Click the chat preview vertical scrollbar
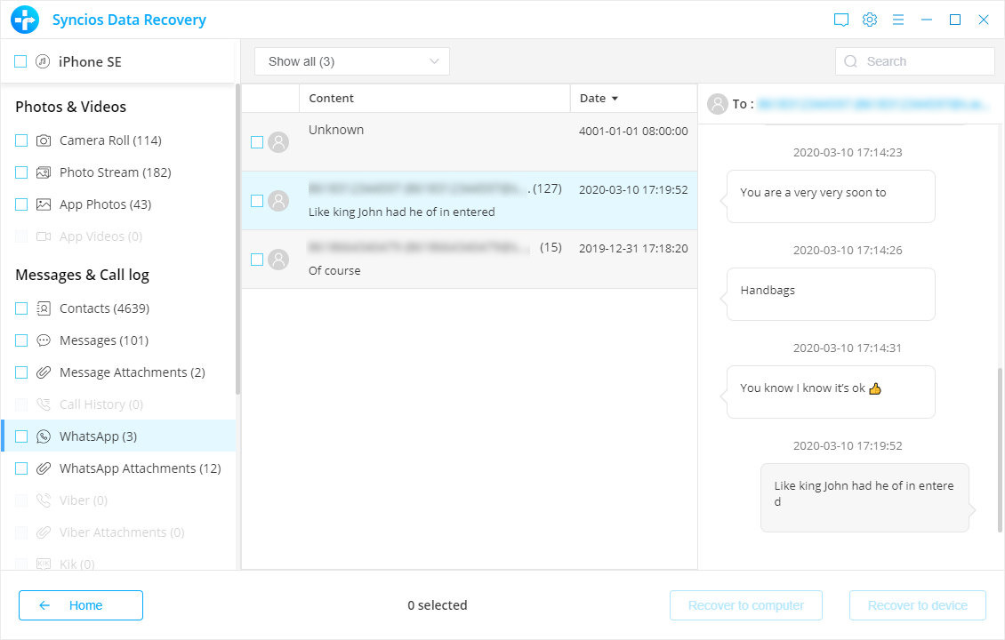The height and width of the screenshot is (640, 1005). tap(1000, 450)
